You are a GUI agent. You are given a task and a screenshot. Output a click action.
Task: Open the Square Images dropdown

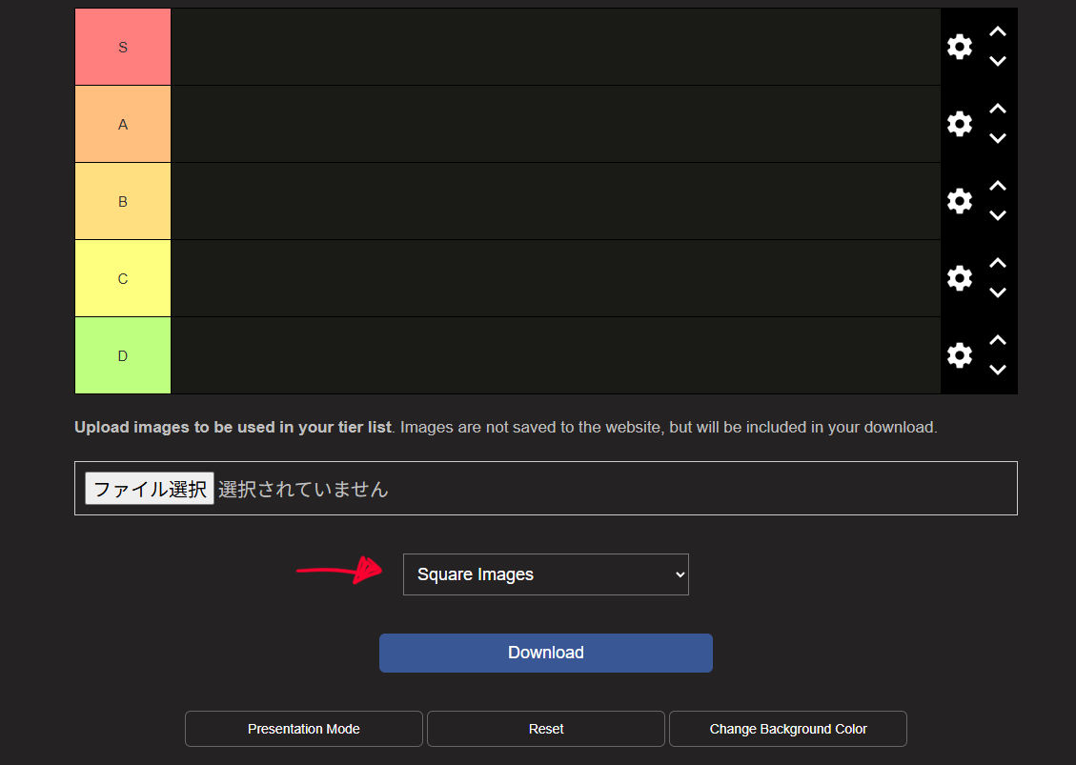pyautogui.click(x=545, y=574)
